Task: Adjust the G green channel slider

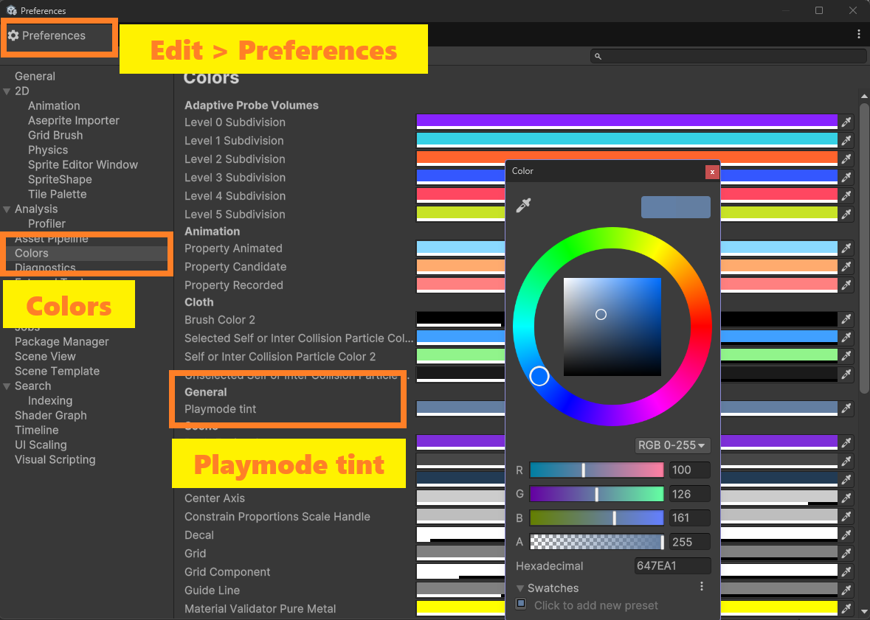Action: tap(596, 494)
